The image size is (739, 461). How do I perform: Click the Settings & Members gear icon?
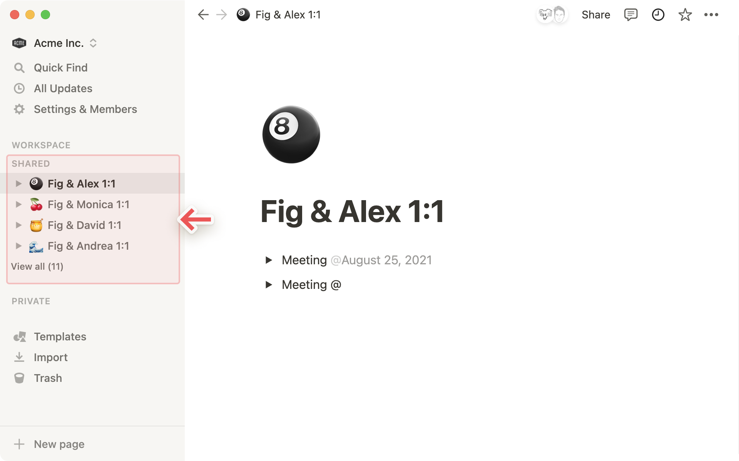[19, 109]
